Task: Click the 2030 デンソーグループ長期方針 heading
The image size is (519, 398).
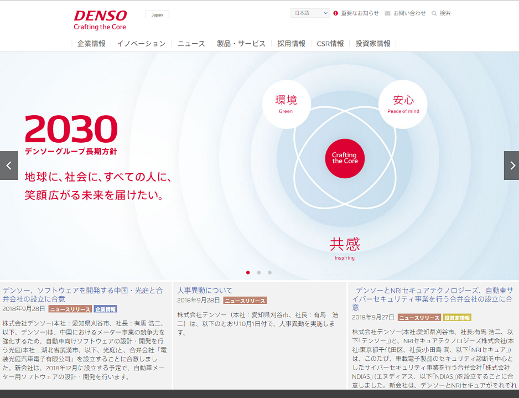Action: [71, 135]
